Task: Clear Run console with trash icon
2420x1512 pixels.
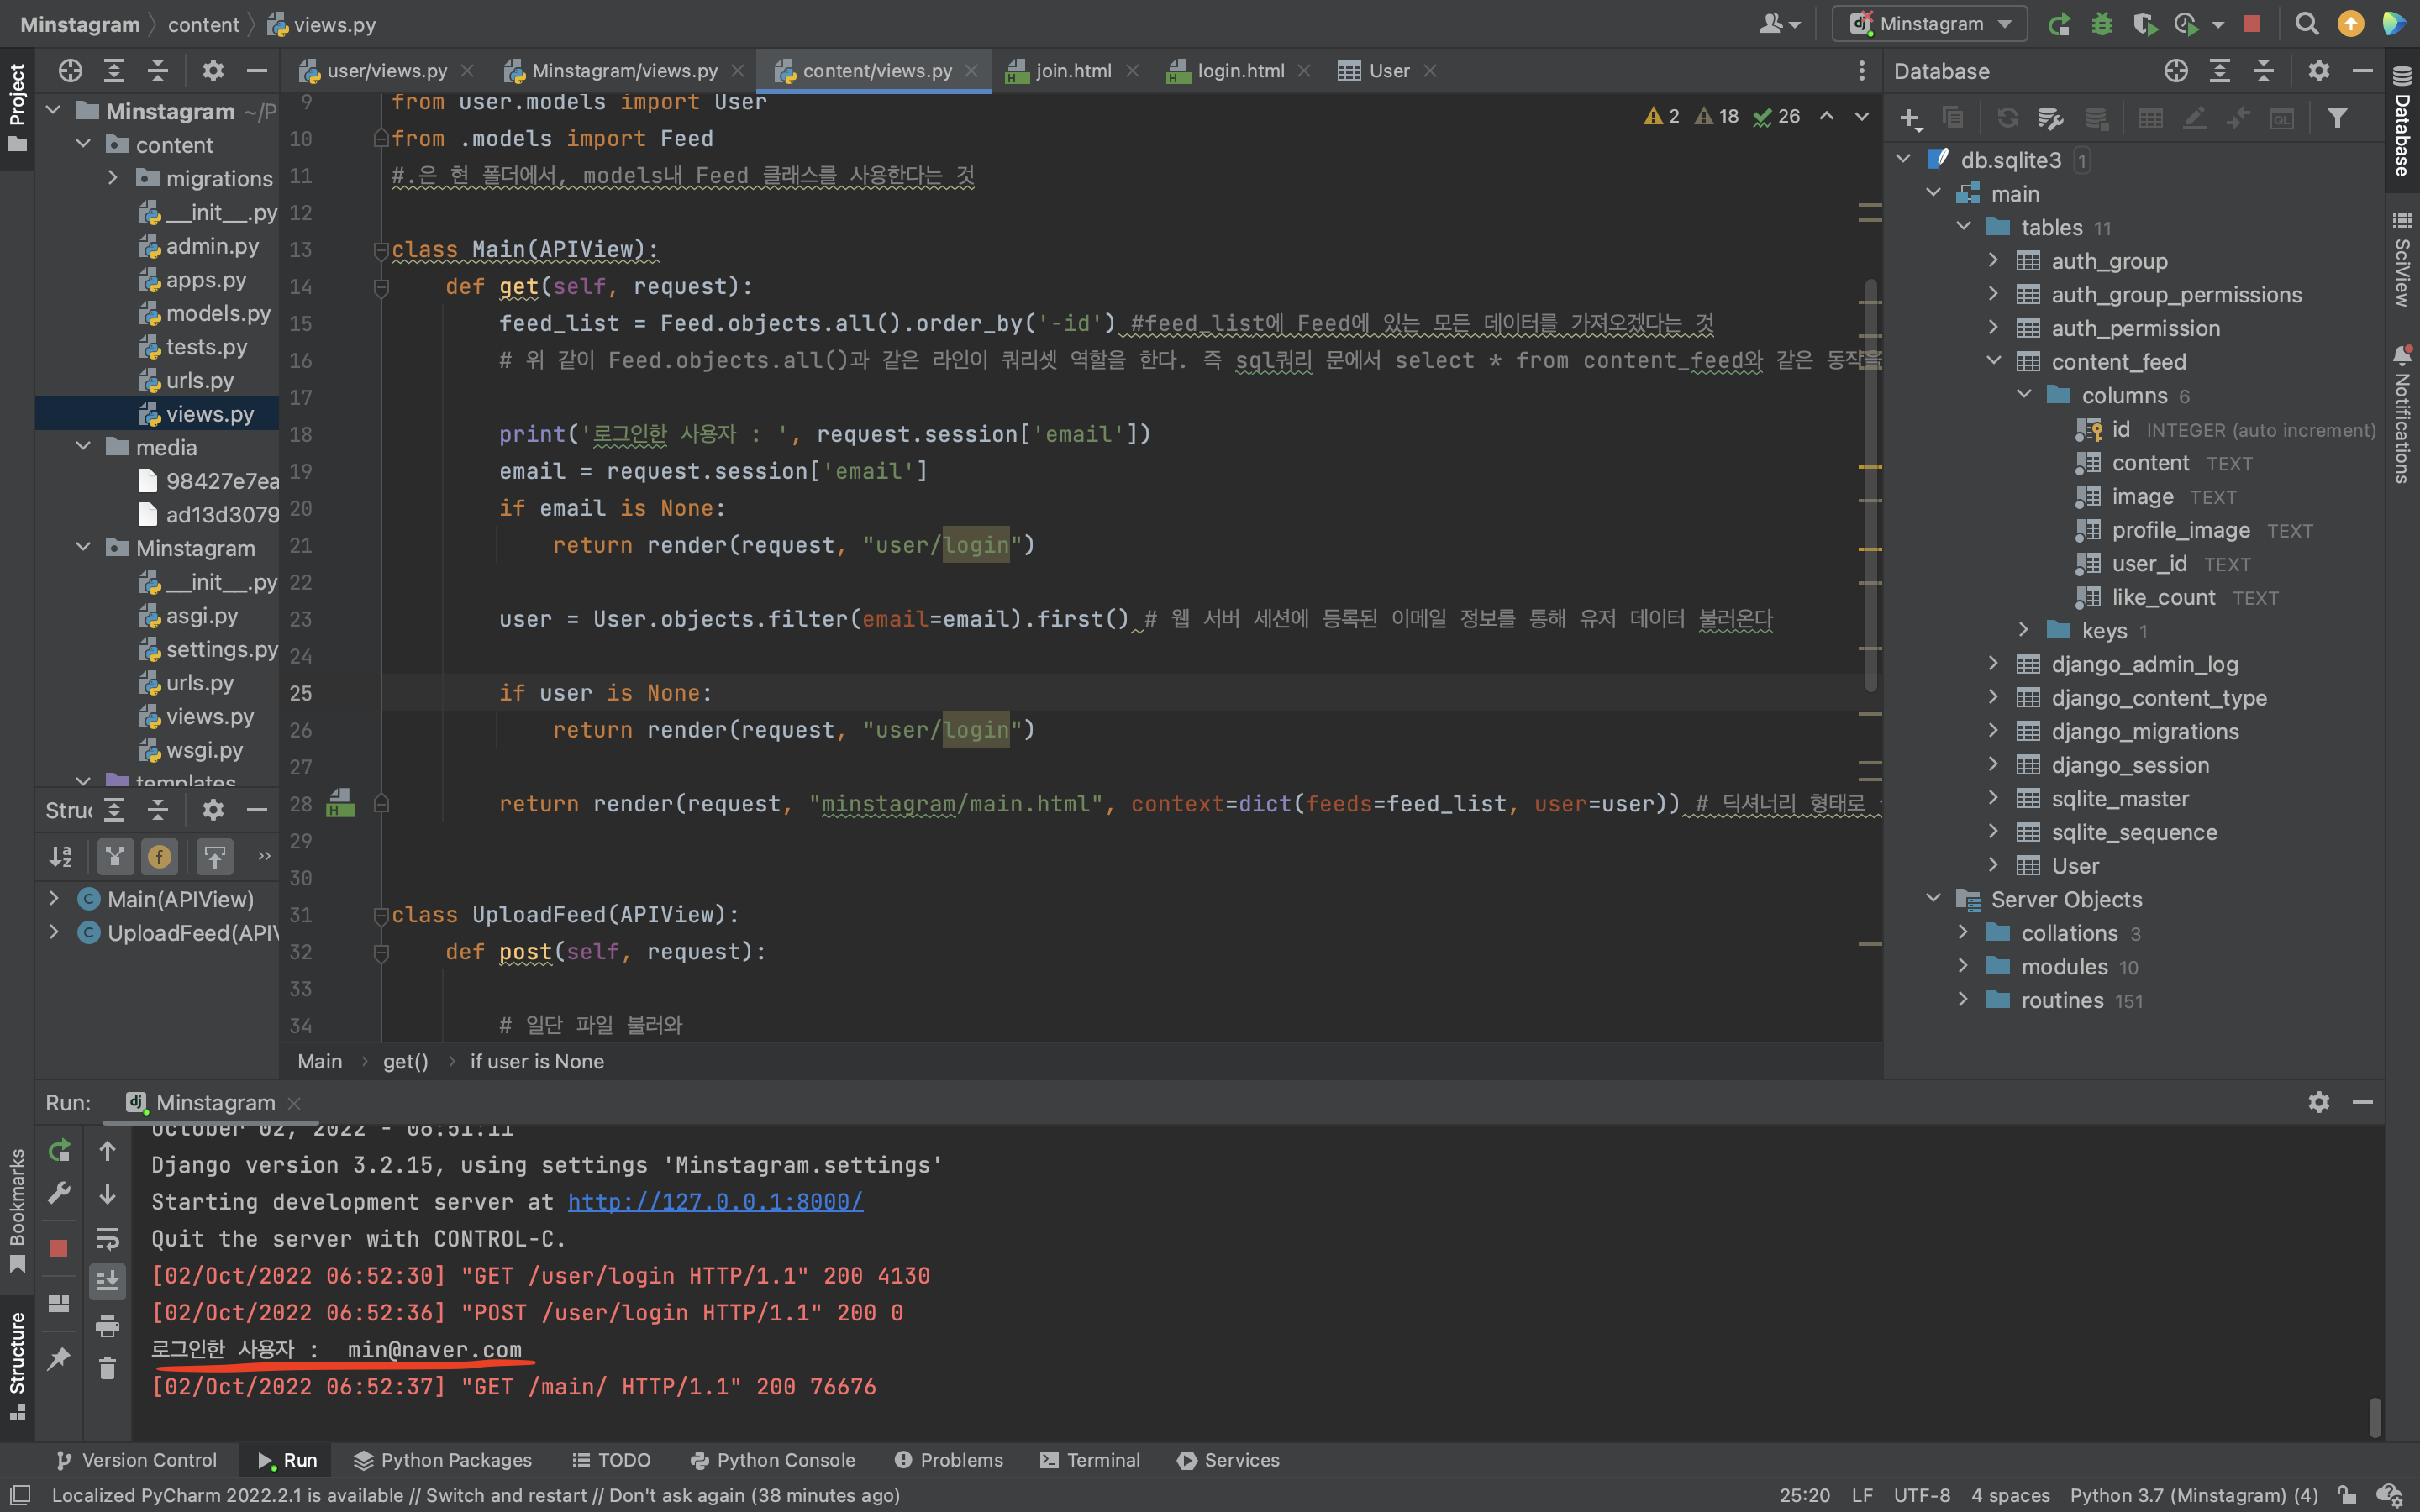Action: [107, 1368]
